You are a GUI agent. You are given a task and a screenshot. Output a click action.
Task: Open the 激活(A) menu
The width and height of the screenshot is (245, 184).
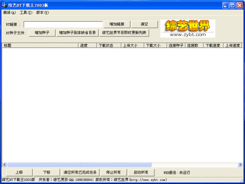point(9,13)
